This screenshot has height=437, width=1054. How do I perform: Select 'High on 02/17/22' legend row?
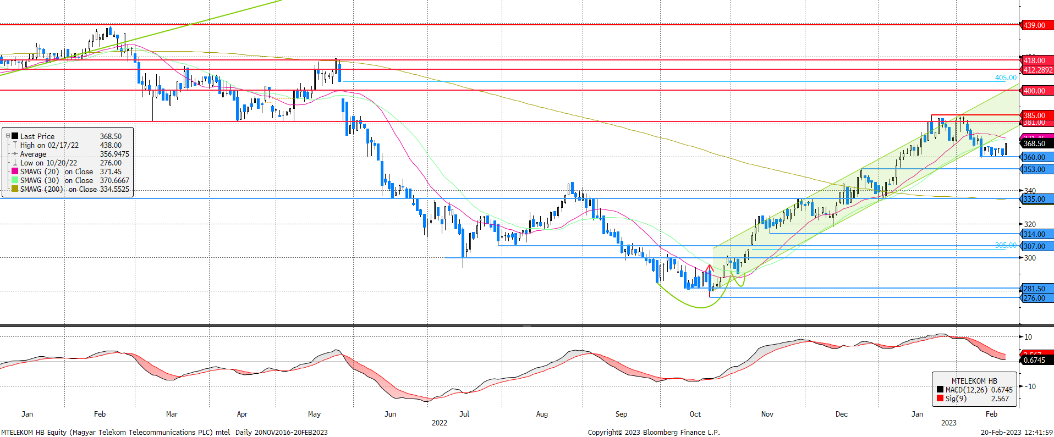click(50, 145)
